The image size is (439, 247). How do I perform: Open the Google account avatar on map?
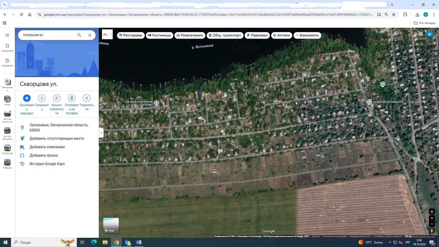click(x=429, y=34)
